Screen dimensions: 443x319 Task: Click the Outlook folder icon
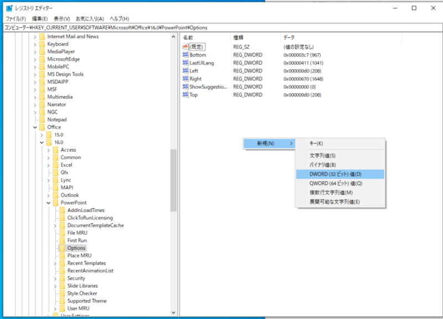[x=56, y=195]
